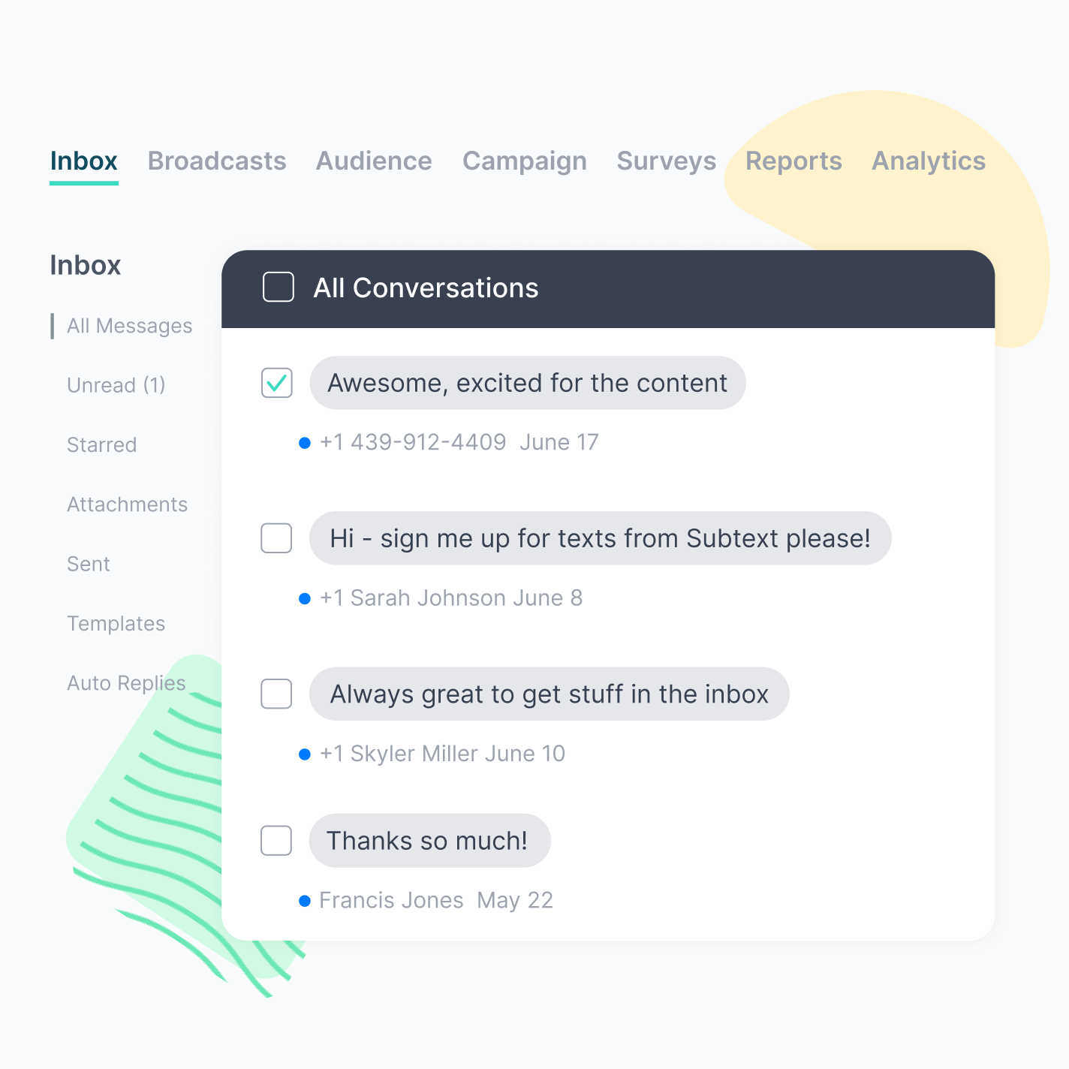Switch to the Audience tab

[374, 161]
